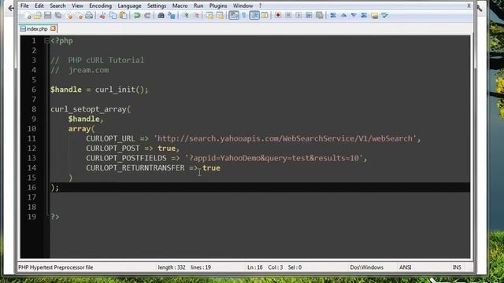Open the View menu

click(77, 6)
